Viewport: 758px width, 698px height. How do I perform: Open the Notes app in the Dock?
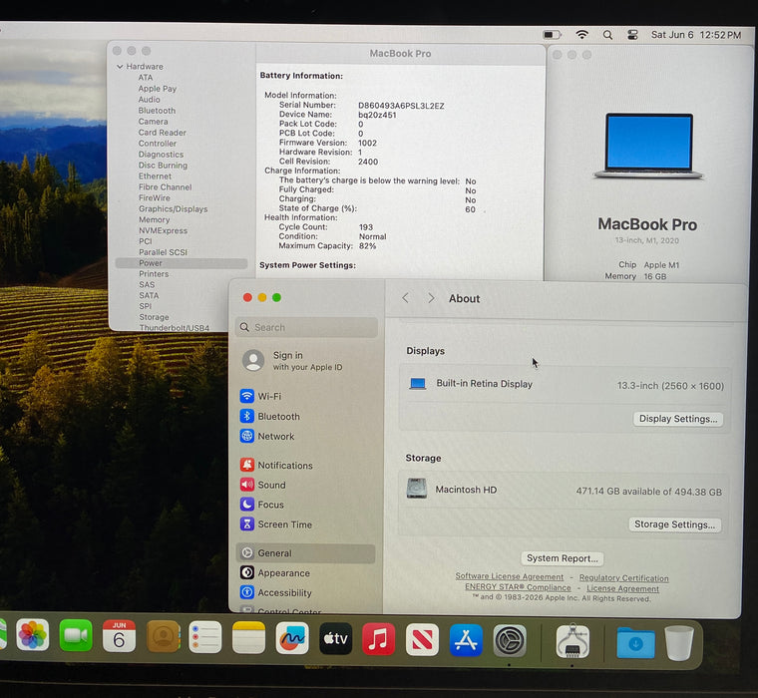249,637
